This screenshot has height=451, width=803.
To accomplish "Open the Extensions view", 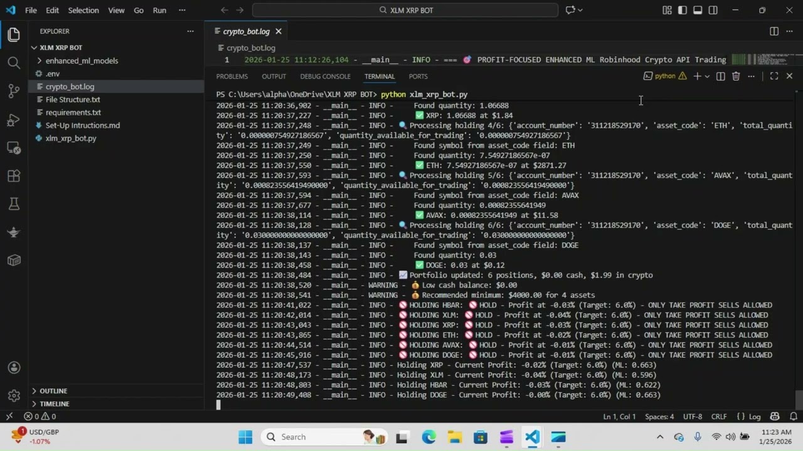I will (x=14, y=176).
